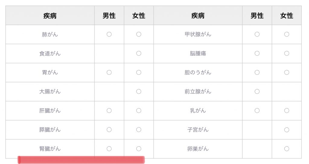Click the male circle for 胆のうがん

[x=257, y=72]
